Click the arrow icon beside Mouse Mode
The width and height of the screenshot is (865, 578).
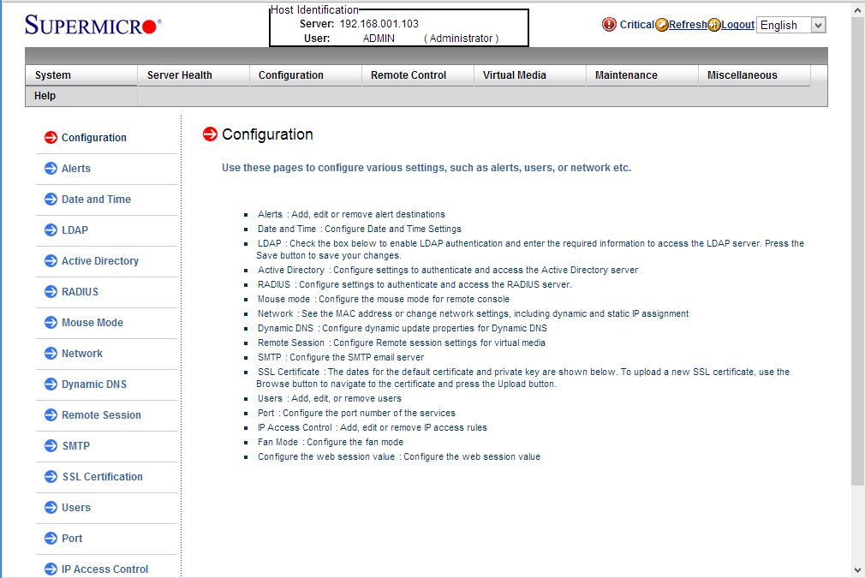(51, 323)
